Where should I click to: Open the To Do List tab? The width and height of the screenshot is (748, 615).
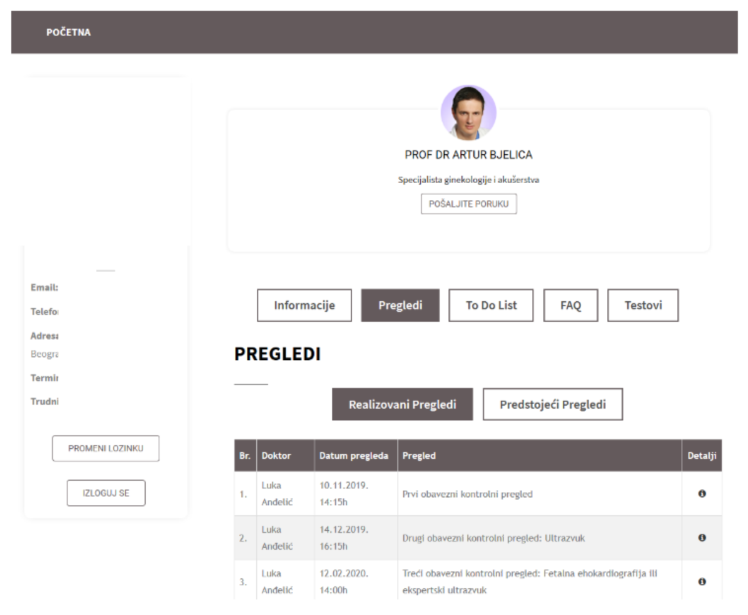[x=491, y=305]
